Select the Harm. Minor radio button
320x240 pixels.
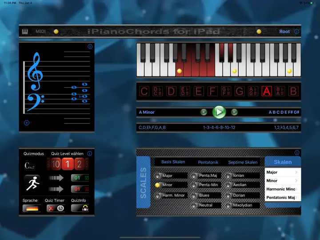point(157,196)
